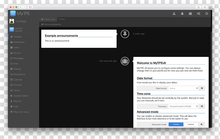Image resolution: width=220 pixels, height=139 pixels.
Task: Click the browser show tabs button
Action: point(205,7)
